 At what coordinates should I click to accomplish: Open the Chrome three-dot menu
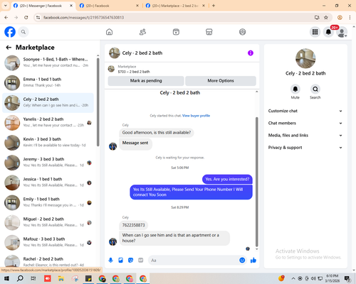(350, 18)
